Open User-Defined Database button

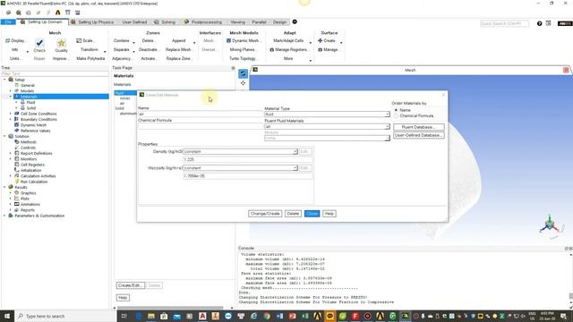click(x=419, y=135)
